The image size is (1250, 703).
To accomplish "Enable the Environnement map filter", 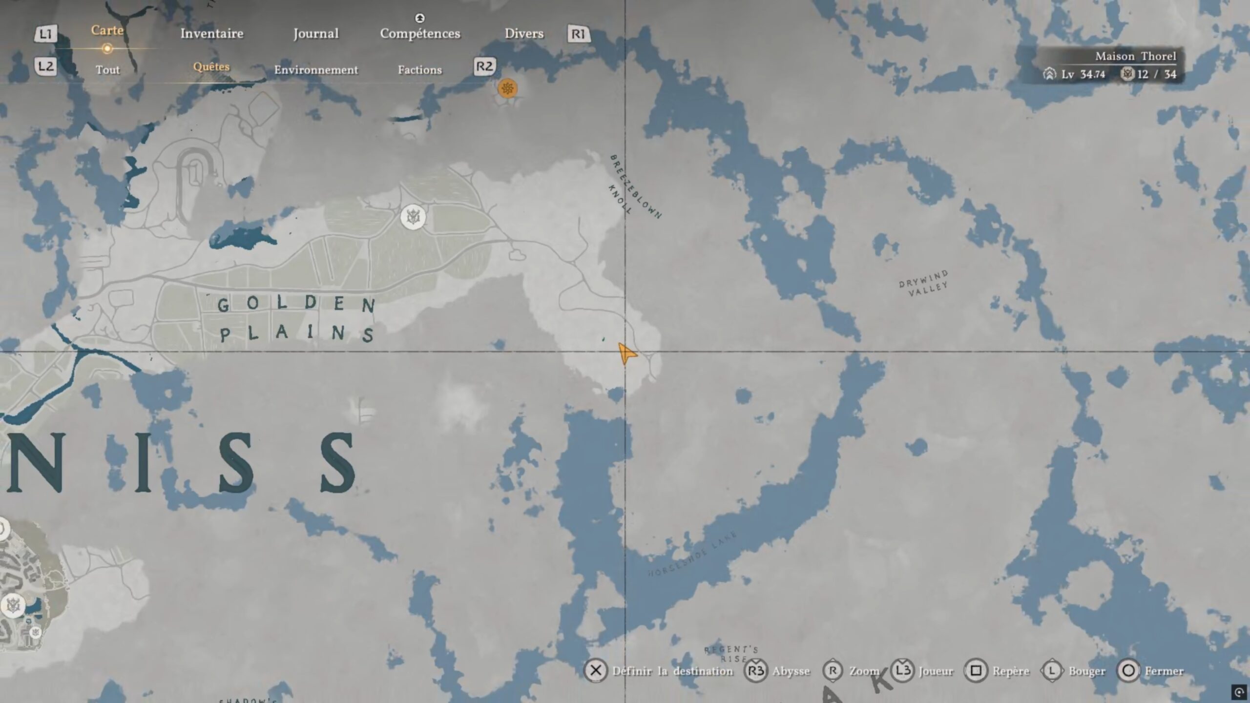I will click(316, 70).
